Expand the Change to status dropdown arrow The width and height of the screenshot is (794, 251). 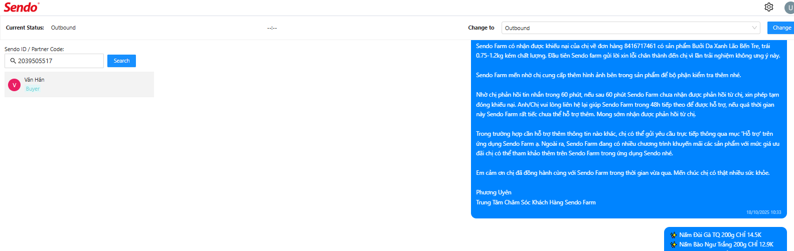[x=754, y=28]
